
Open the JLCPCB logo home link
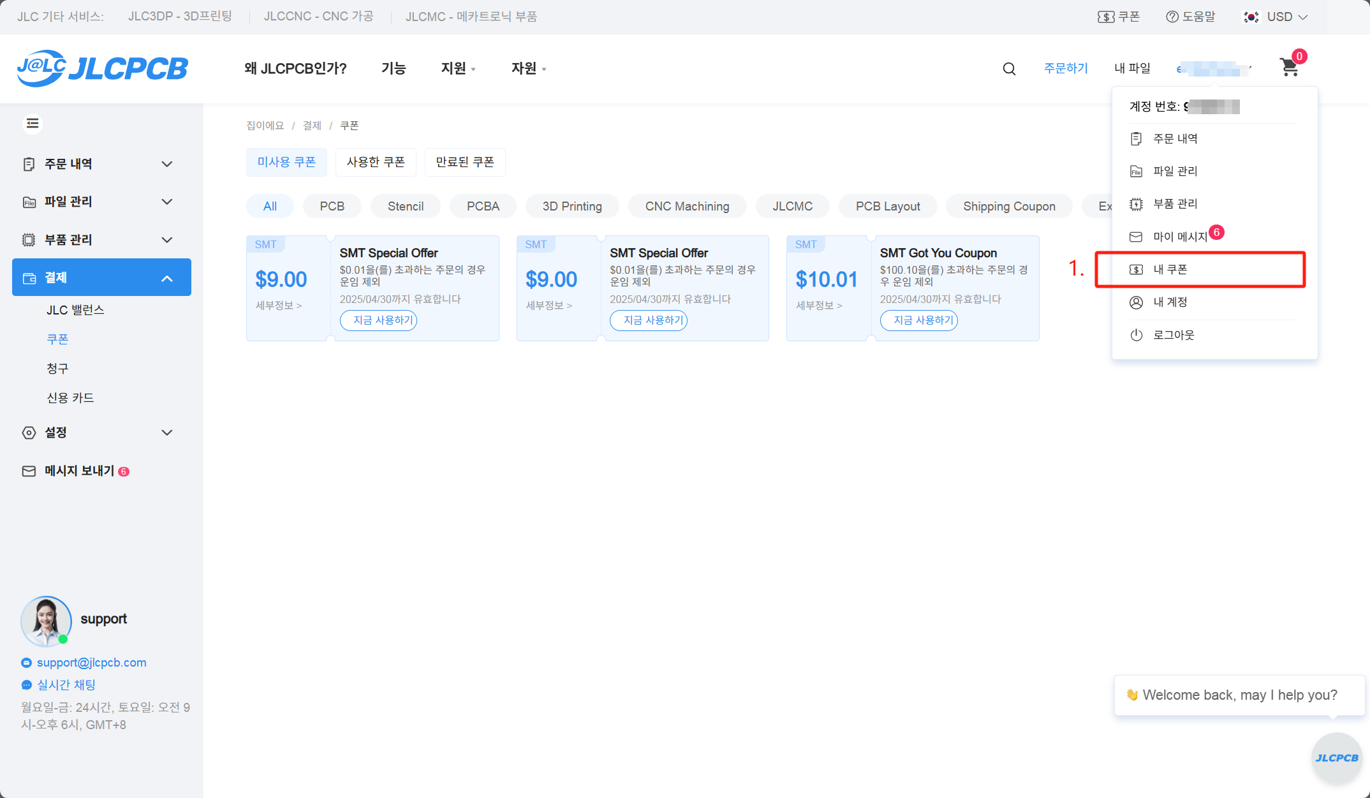click(x=103, y=68)
